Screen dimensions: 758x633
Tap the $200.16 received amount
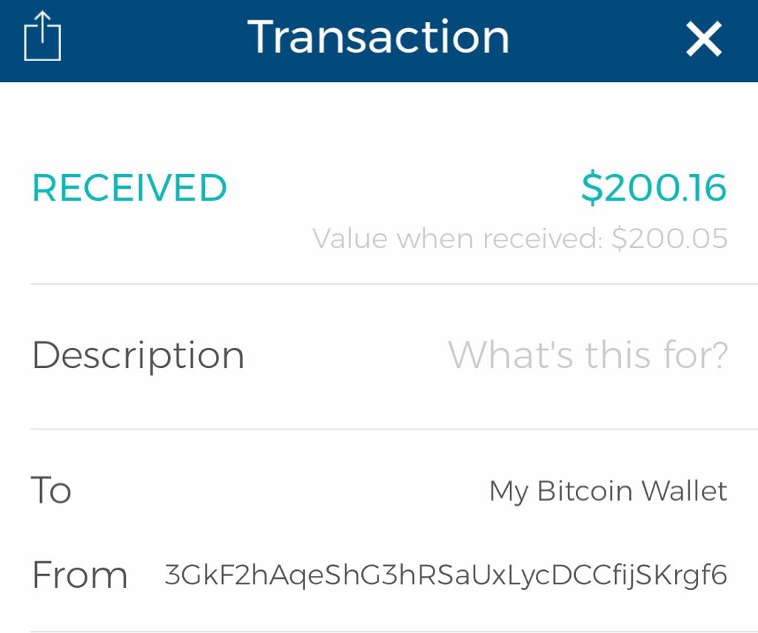pos(654,188)
